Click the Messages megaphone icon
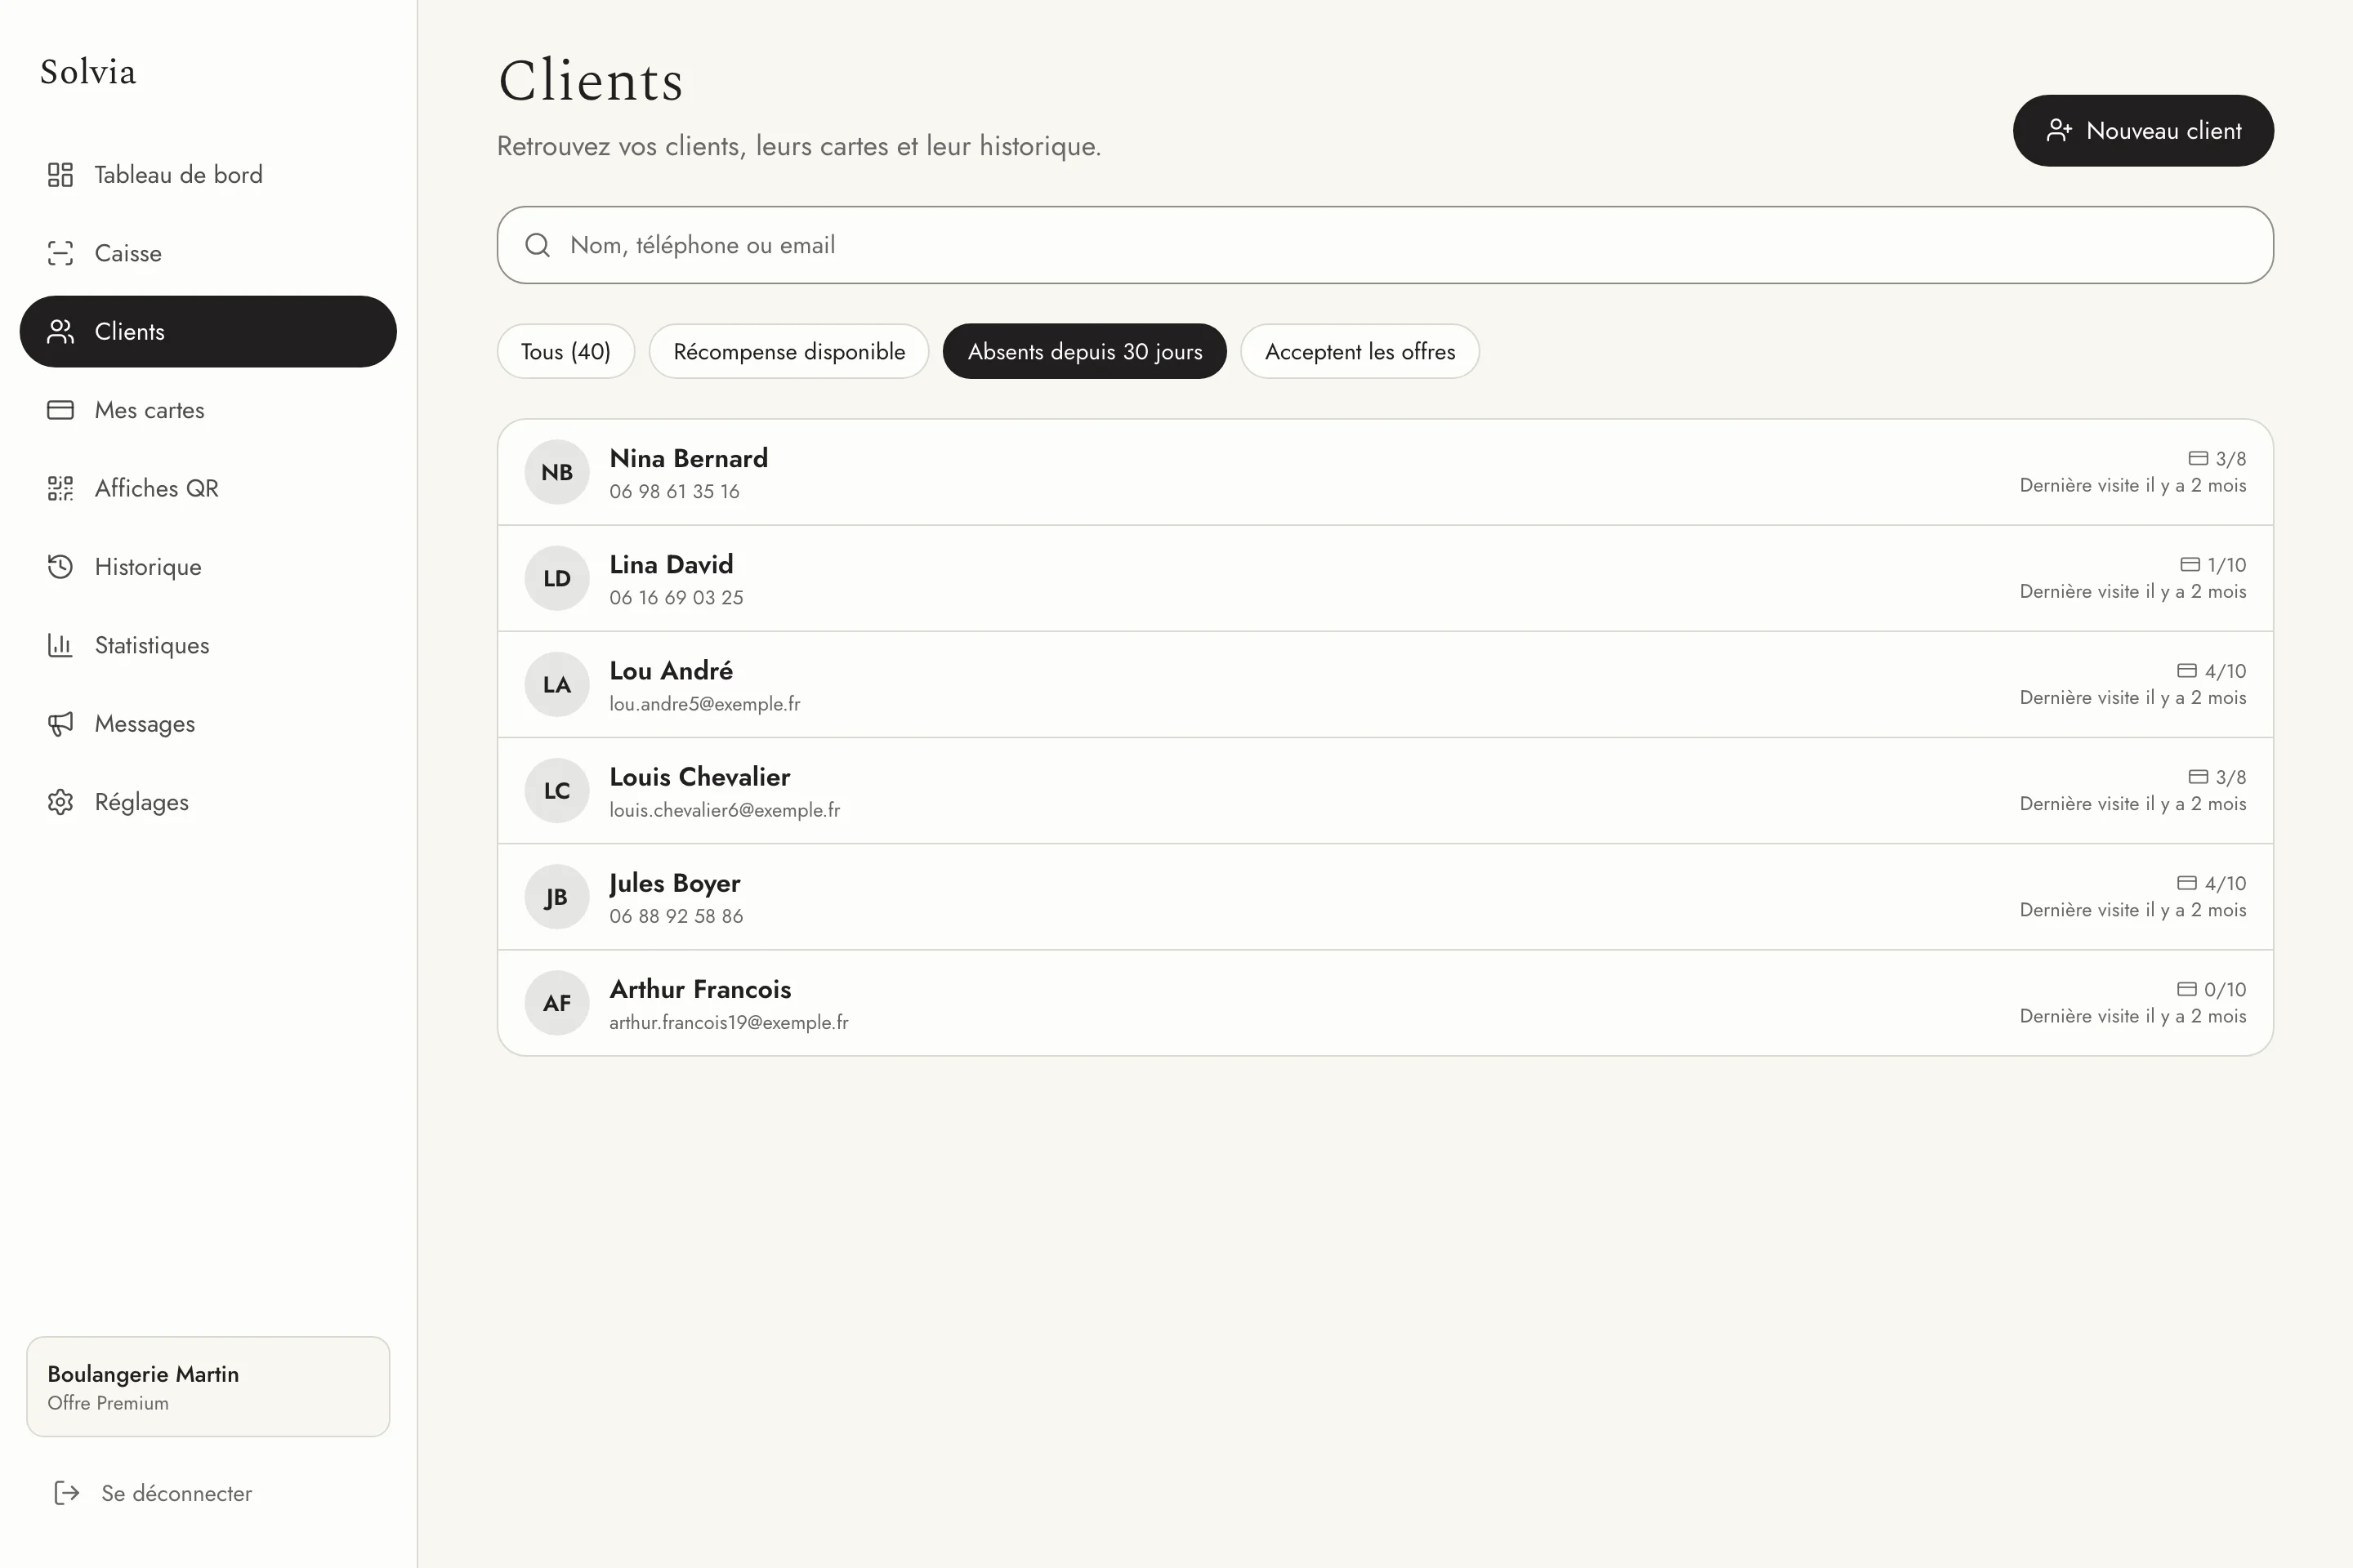This screenshot has height=1568, width=2353. 60,724
